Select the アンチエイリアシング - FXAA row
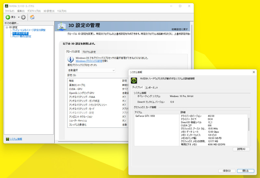This screenshot has height=178, width=260. (x=98, y=97)
